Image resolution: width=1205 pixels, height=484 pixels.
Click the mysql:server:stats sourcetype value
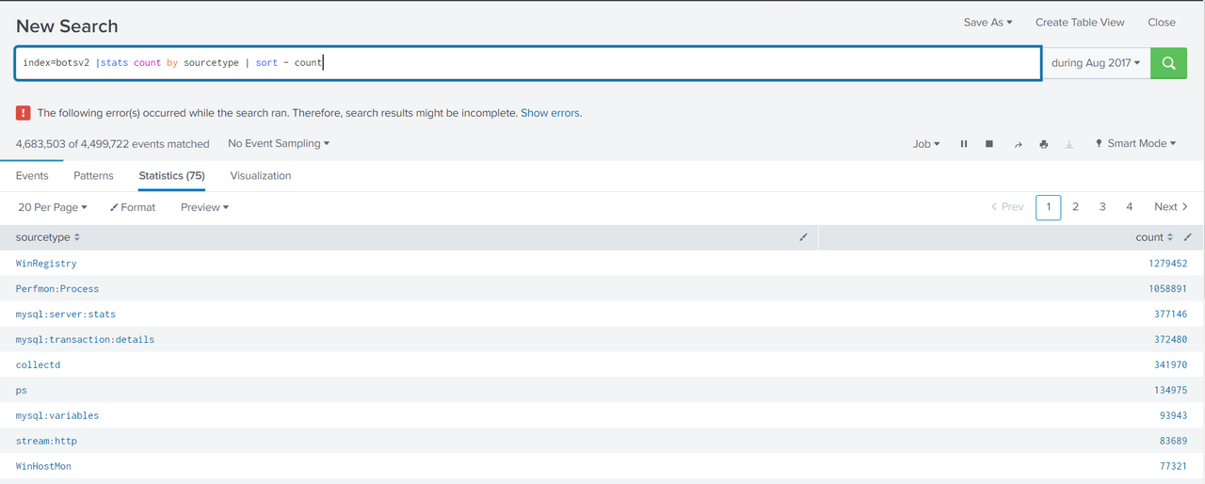pyautogui.click(x=66, y=315)
